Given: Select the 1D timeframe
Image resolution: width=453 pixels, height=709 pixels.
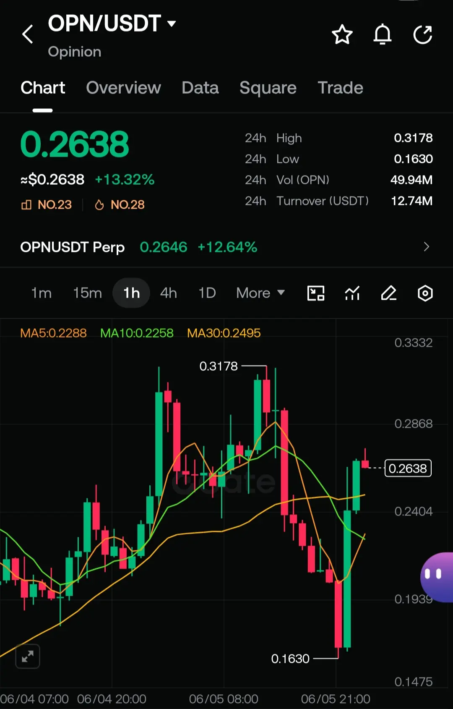Looking at the screenshot, I should point(207,293).
